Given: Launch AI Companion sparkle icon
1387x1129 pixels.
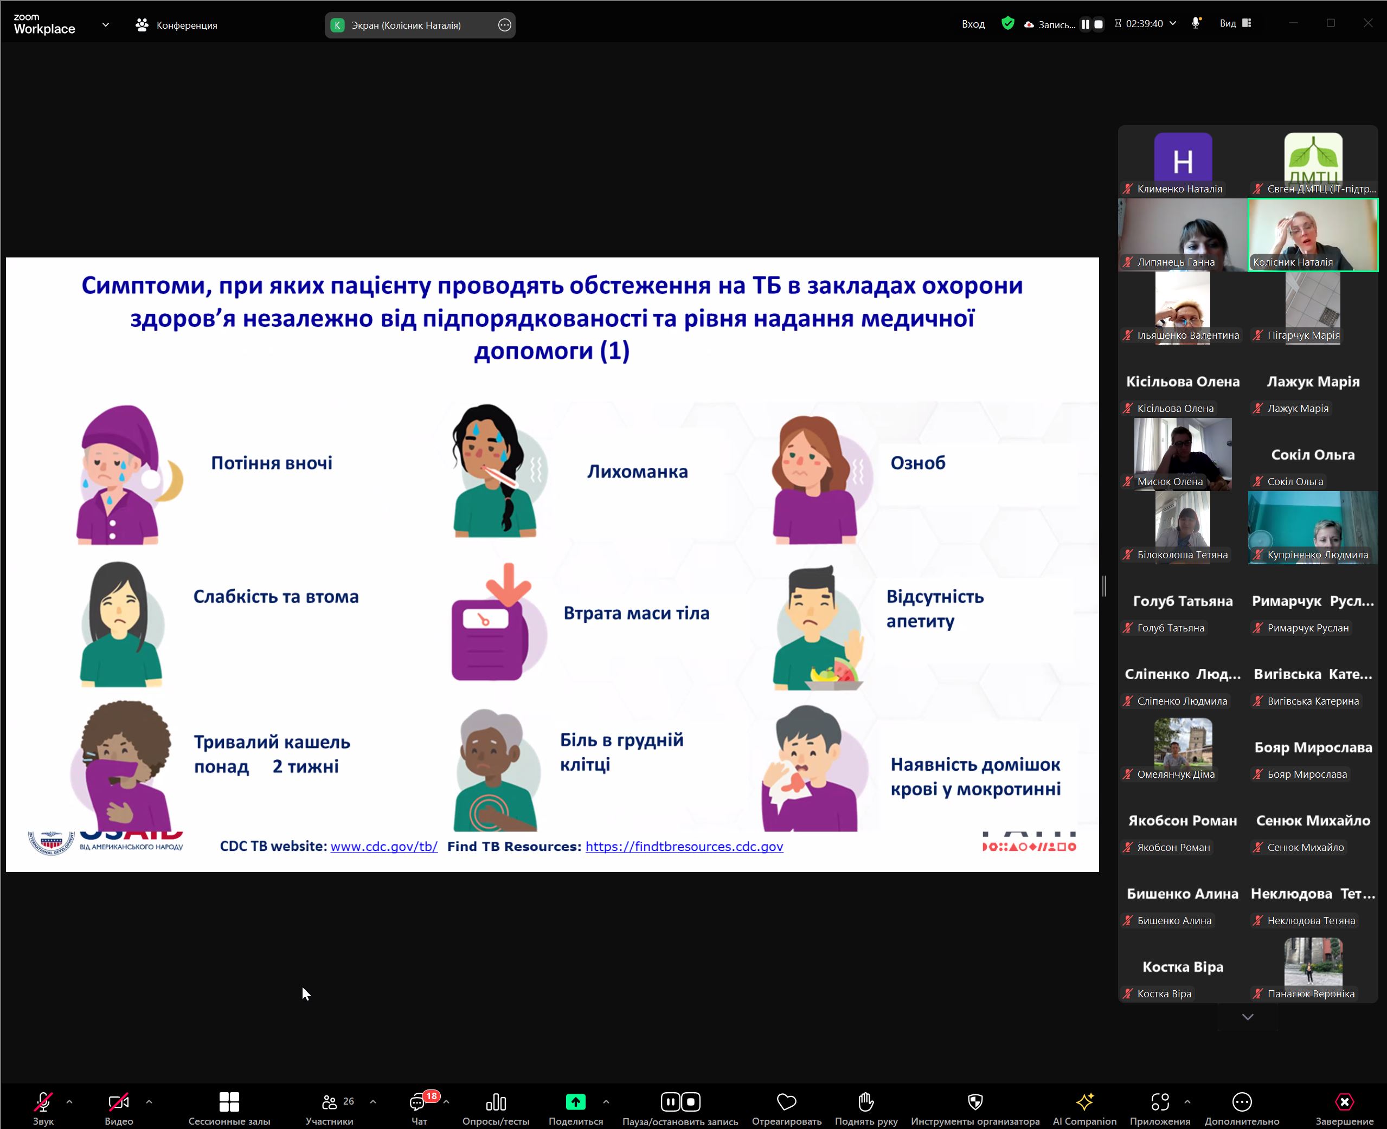Looking at the screenshot, I should (1084, 1102).
